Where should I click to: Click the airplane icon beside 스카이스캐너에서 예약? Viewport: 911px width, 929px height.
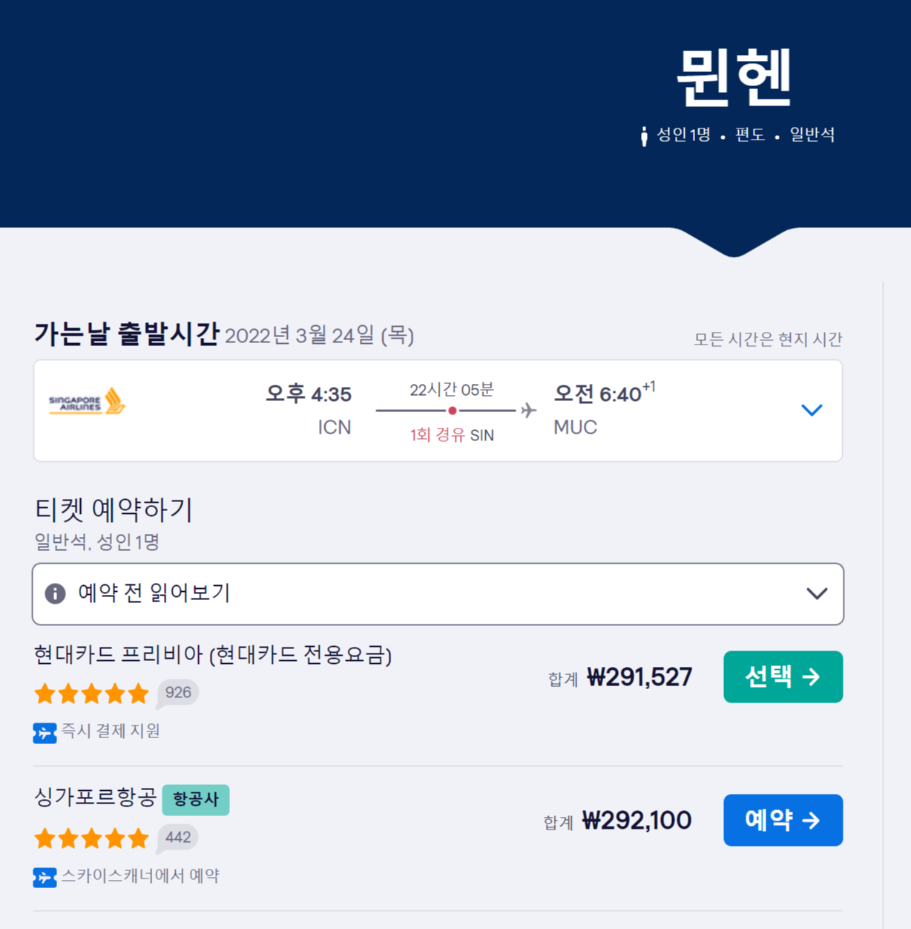pos(45,876)
